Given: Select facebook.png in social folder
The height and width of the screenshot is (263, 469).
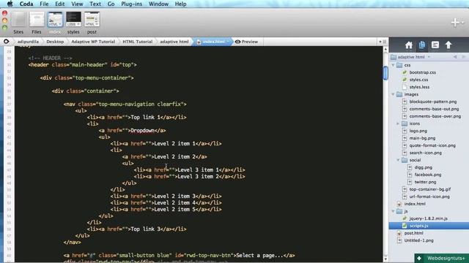Looking at the screenshot, I should pos(428,175).
